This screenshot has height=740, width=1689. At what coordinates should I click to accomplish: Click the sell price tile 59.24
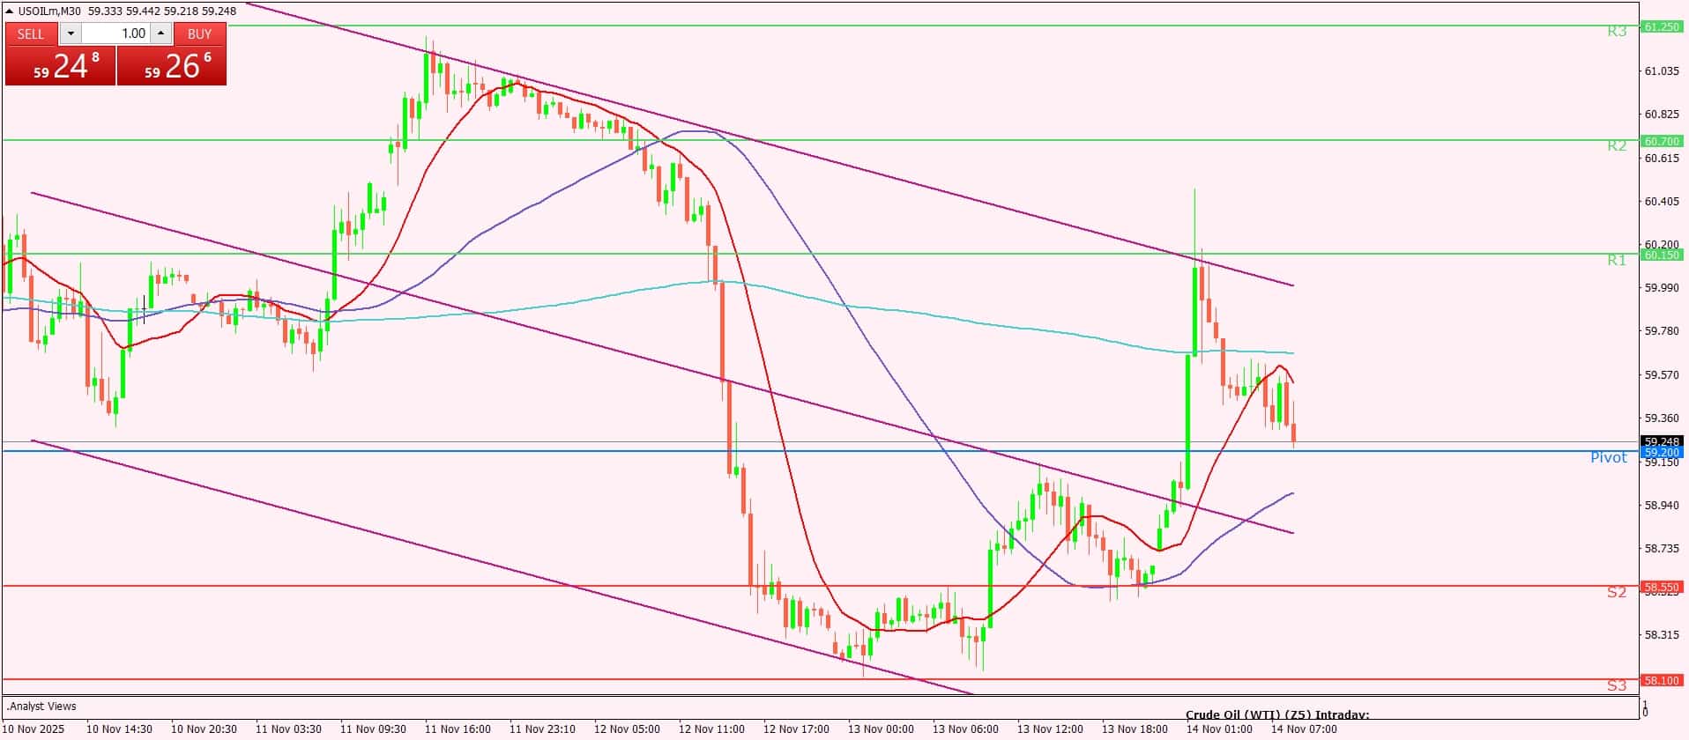pyautogui.click(x=61, y=66)
